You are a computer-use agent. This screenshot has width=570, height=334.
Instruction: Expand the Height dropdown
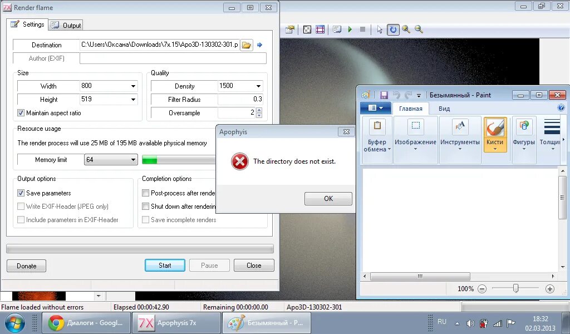click(133, 100)
